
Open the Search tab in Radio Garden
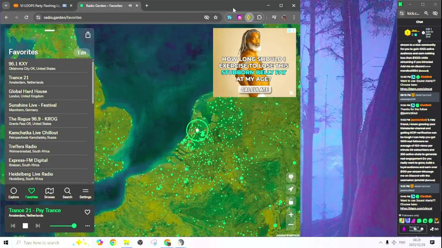(67, 193)
